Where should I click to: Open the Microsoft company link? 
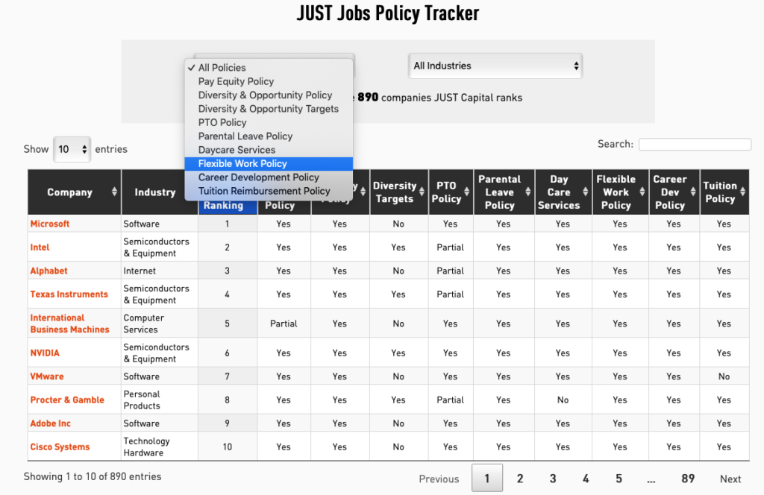coord(50,224)
